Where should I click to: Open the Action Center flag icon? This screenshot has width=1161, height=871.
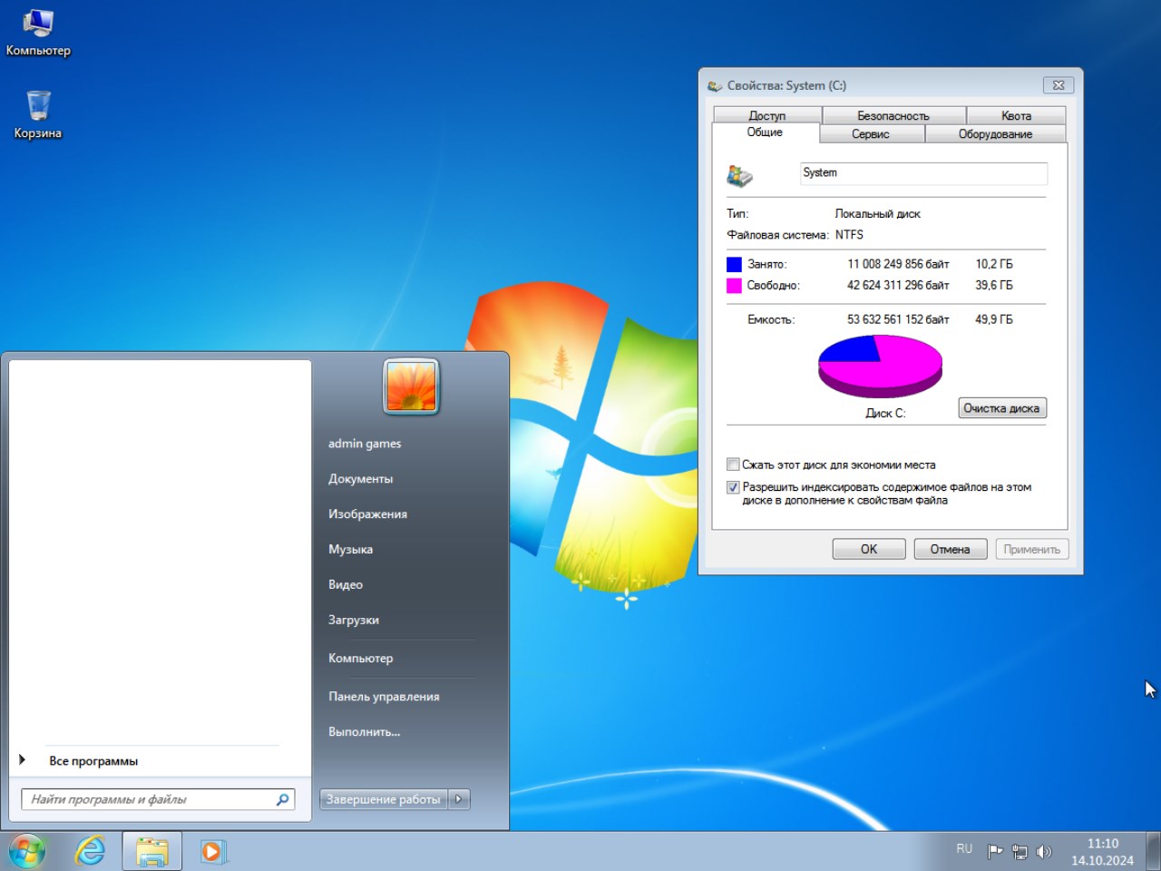coord(995,851)
